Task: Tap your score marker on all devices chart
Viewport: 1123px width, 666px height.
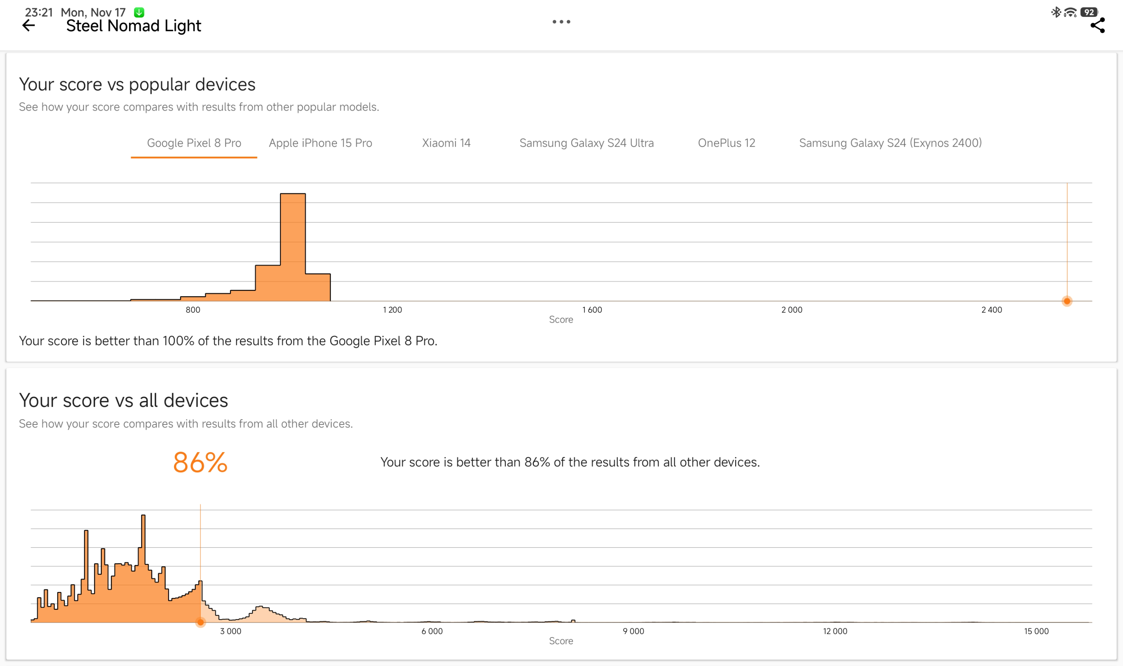Action: 200,622
